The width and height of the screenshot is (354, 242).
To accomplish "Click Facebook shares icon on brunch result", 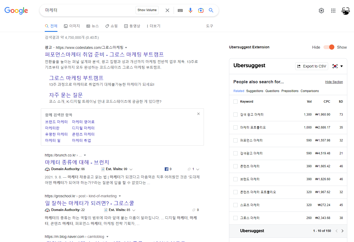I will pyautogui.click(x=166, y=169).
